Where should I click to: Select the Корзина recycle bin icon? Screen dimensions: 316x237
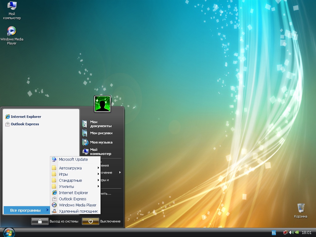(301, 211)
